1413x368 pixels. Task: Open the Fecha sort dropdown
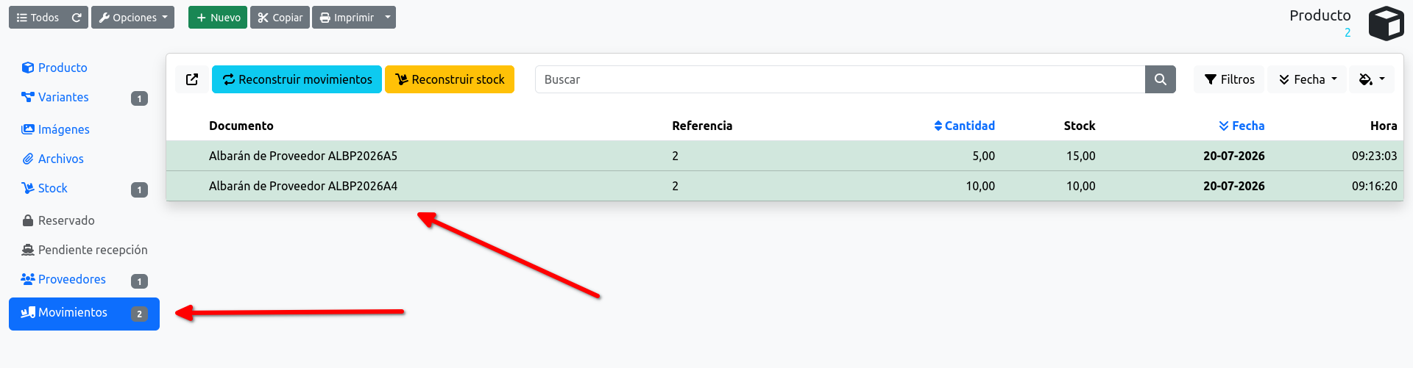(1307, 79)
